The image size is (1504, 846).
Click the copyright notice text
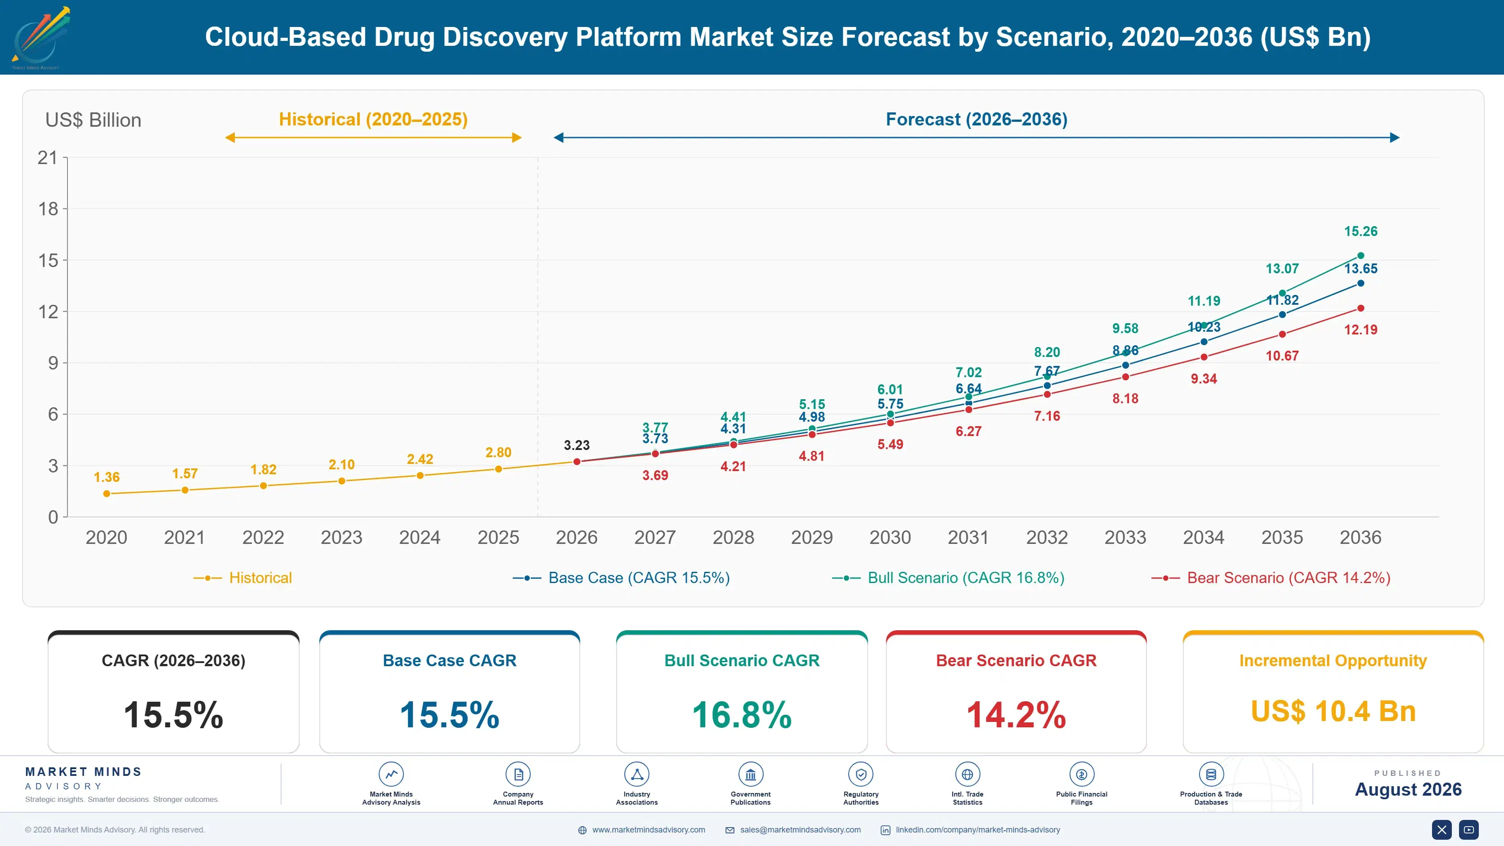pos(115,830)
